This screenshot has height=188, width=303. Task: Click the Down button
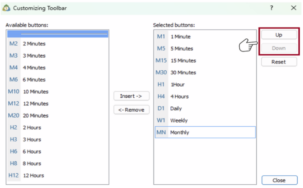coord(279,48)
